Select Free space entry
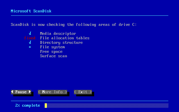This screenshot has height=112, width=179. point(51,52)
